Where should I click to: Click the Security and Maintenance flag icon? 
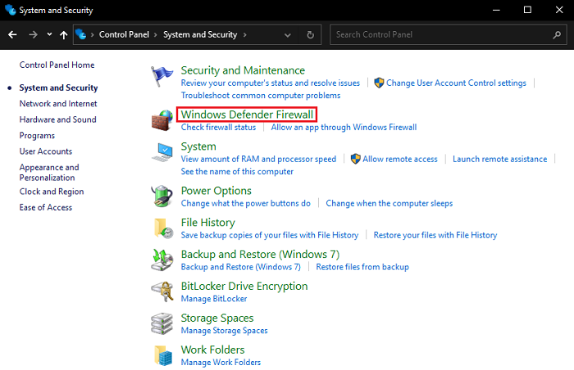(x=162, y=76)
